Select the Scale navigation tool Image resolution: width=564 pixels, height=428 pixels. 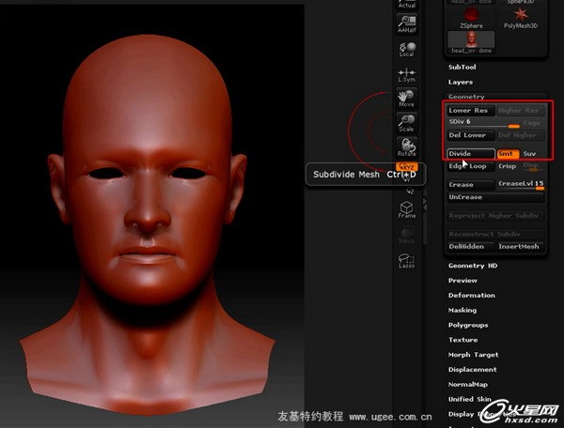(406, 123)
